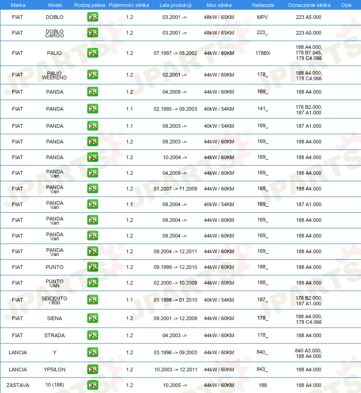The image size is (361, 393).
Task: Click the fuel type icon for DOBLO CARGO
Action: (93, 33)
